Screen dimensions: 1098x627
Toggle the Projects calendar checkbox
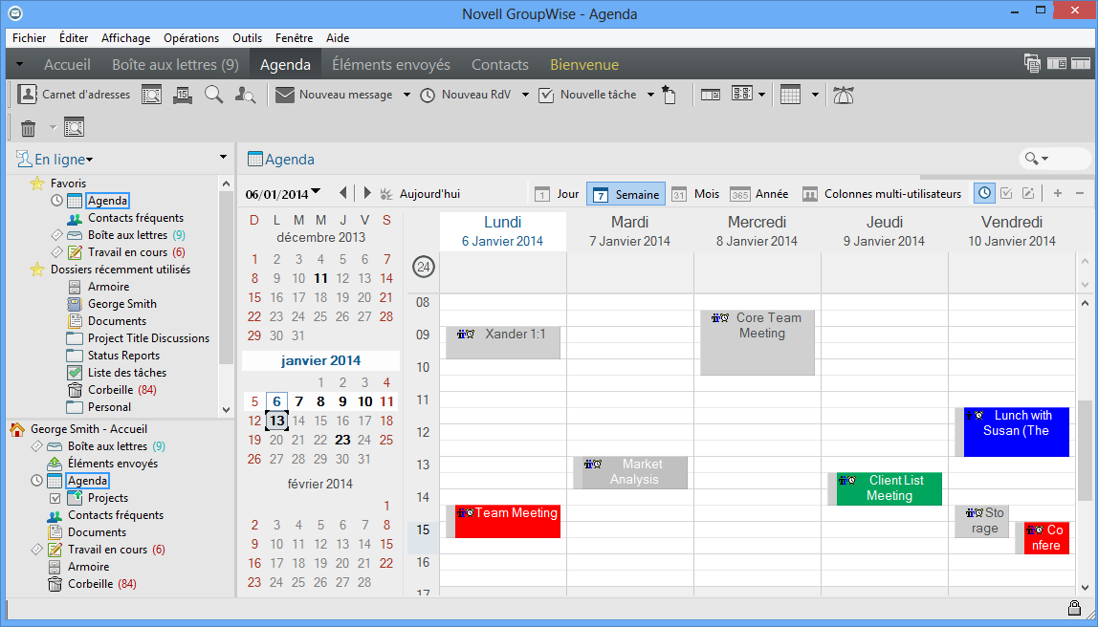(55, 498)
